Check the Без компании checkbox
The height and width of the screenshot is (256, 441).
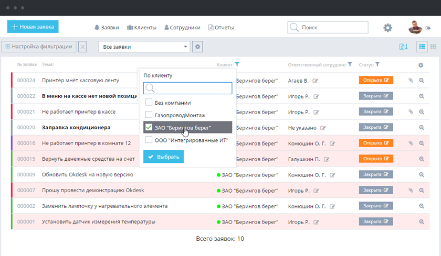(149, 103)
